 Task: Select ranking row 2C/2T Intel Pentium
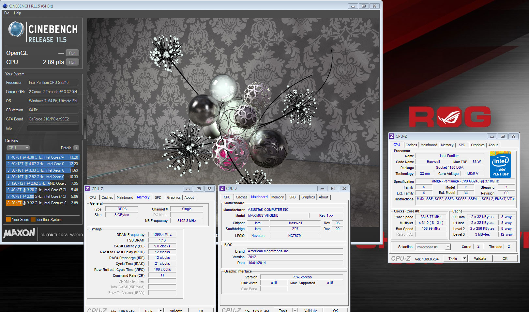point(43,203)
